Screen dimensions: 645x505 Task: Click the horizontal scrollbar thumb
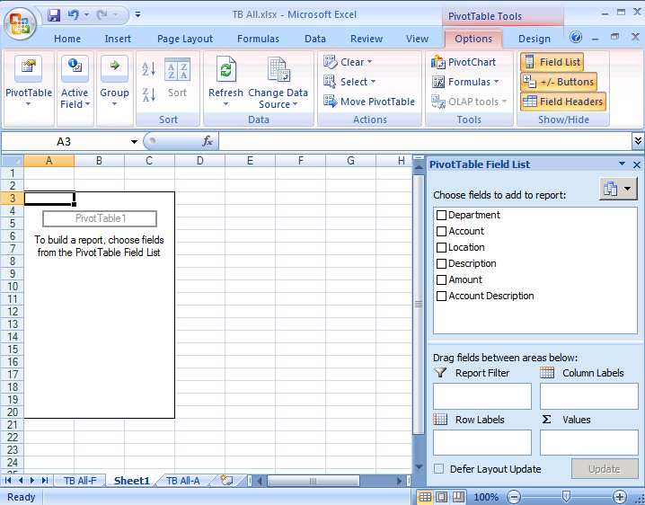(313, 481)
